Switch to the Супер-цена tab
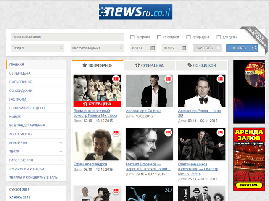Screen dimensions: 269x201 click(149, 65)
